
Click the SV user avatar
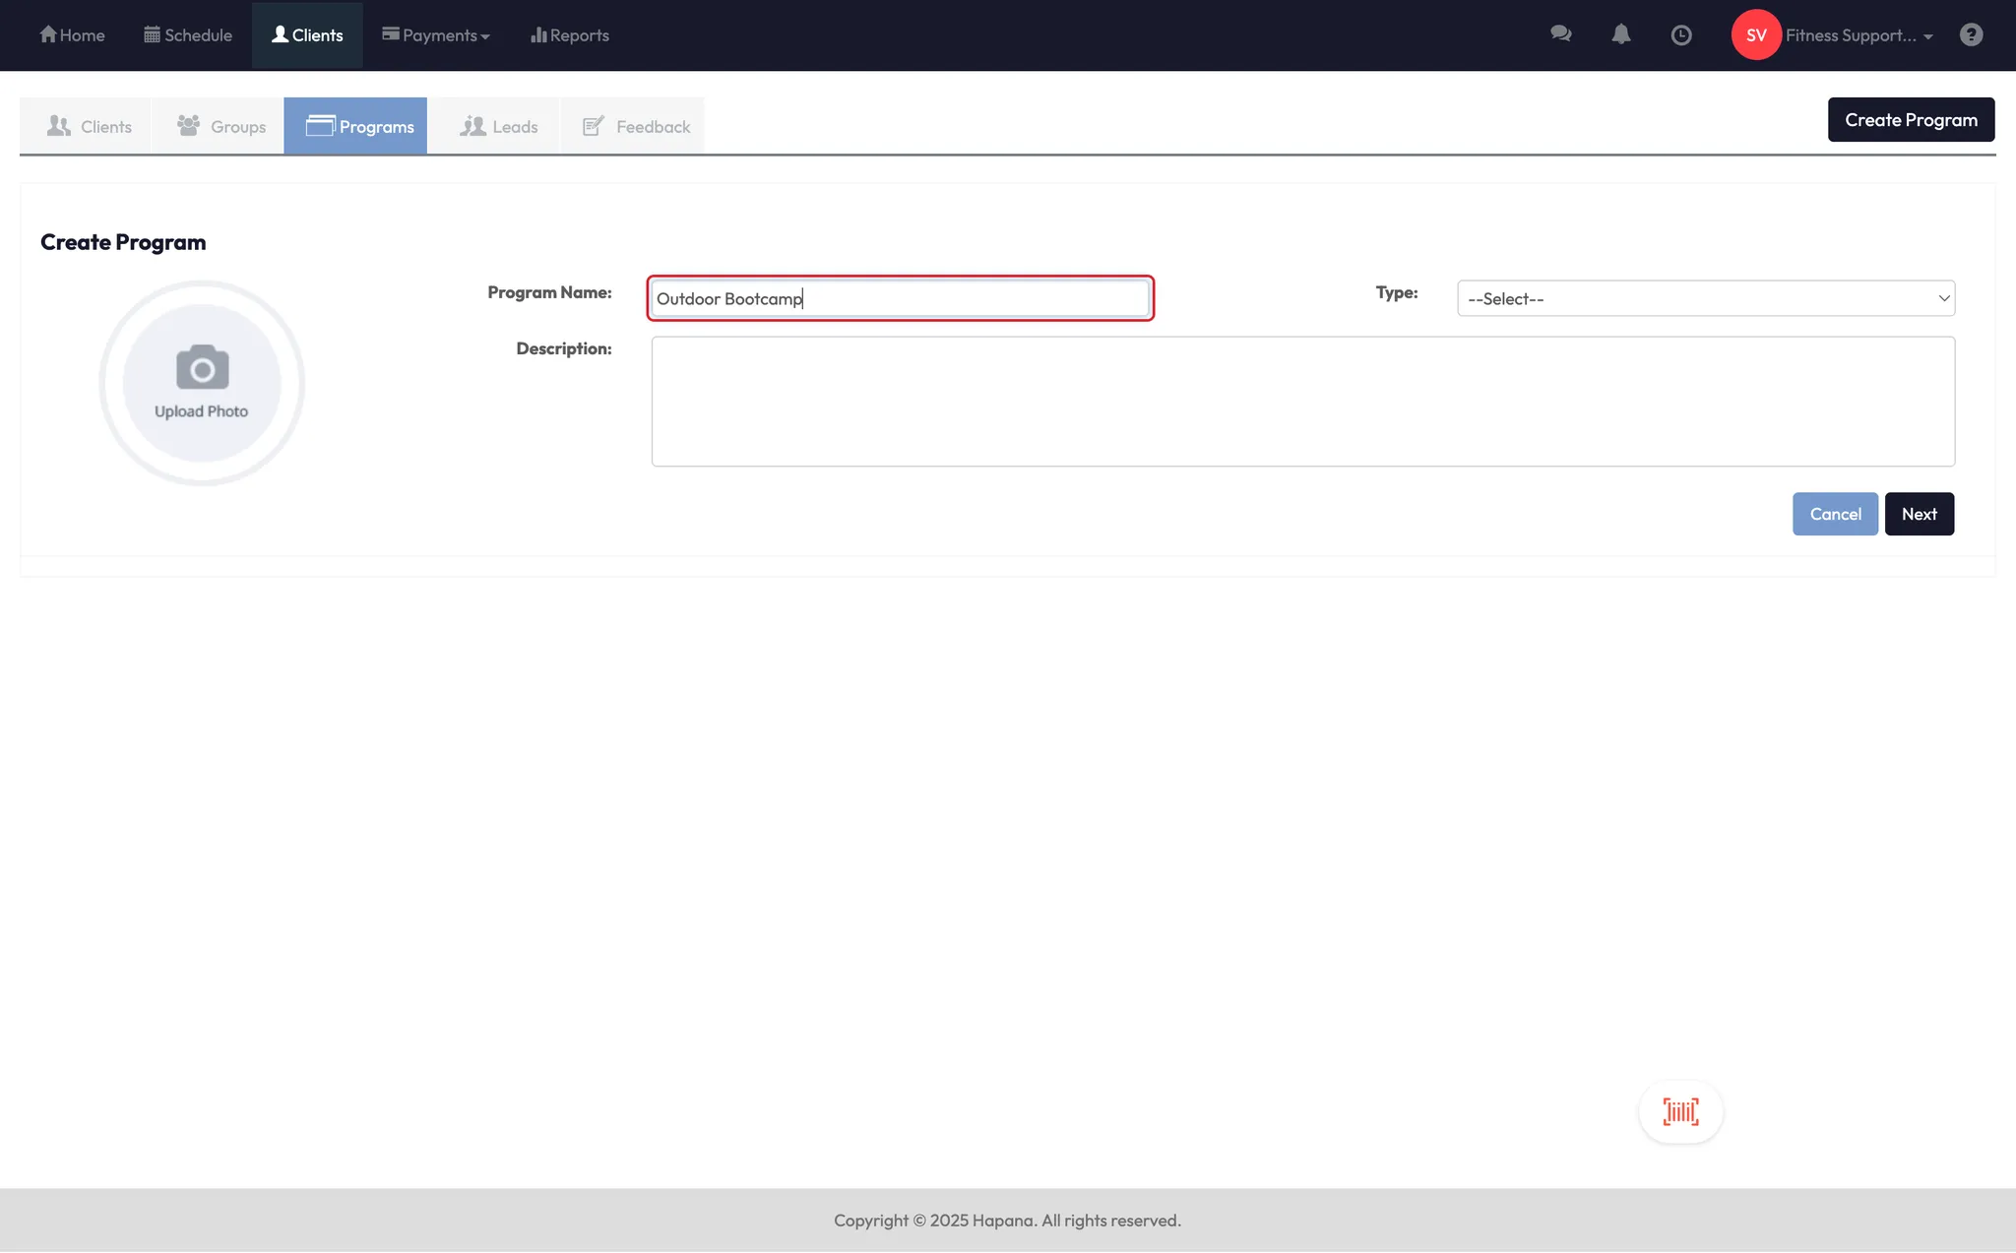(1756, 34)
